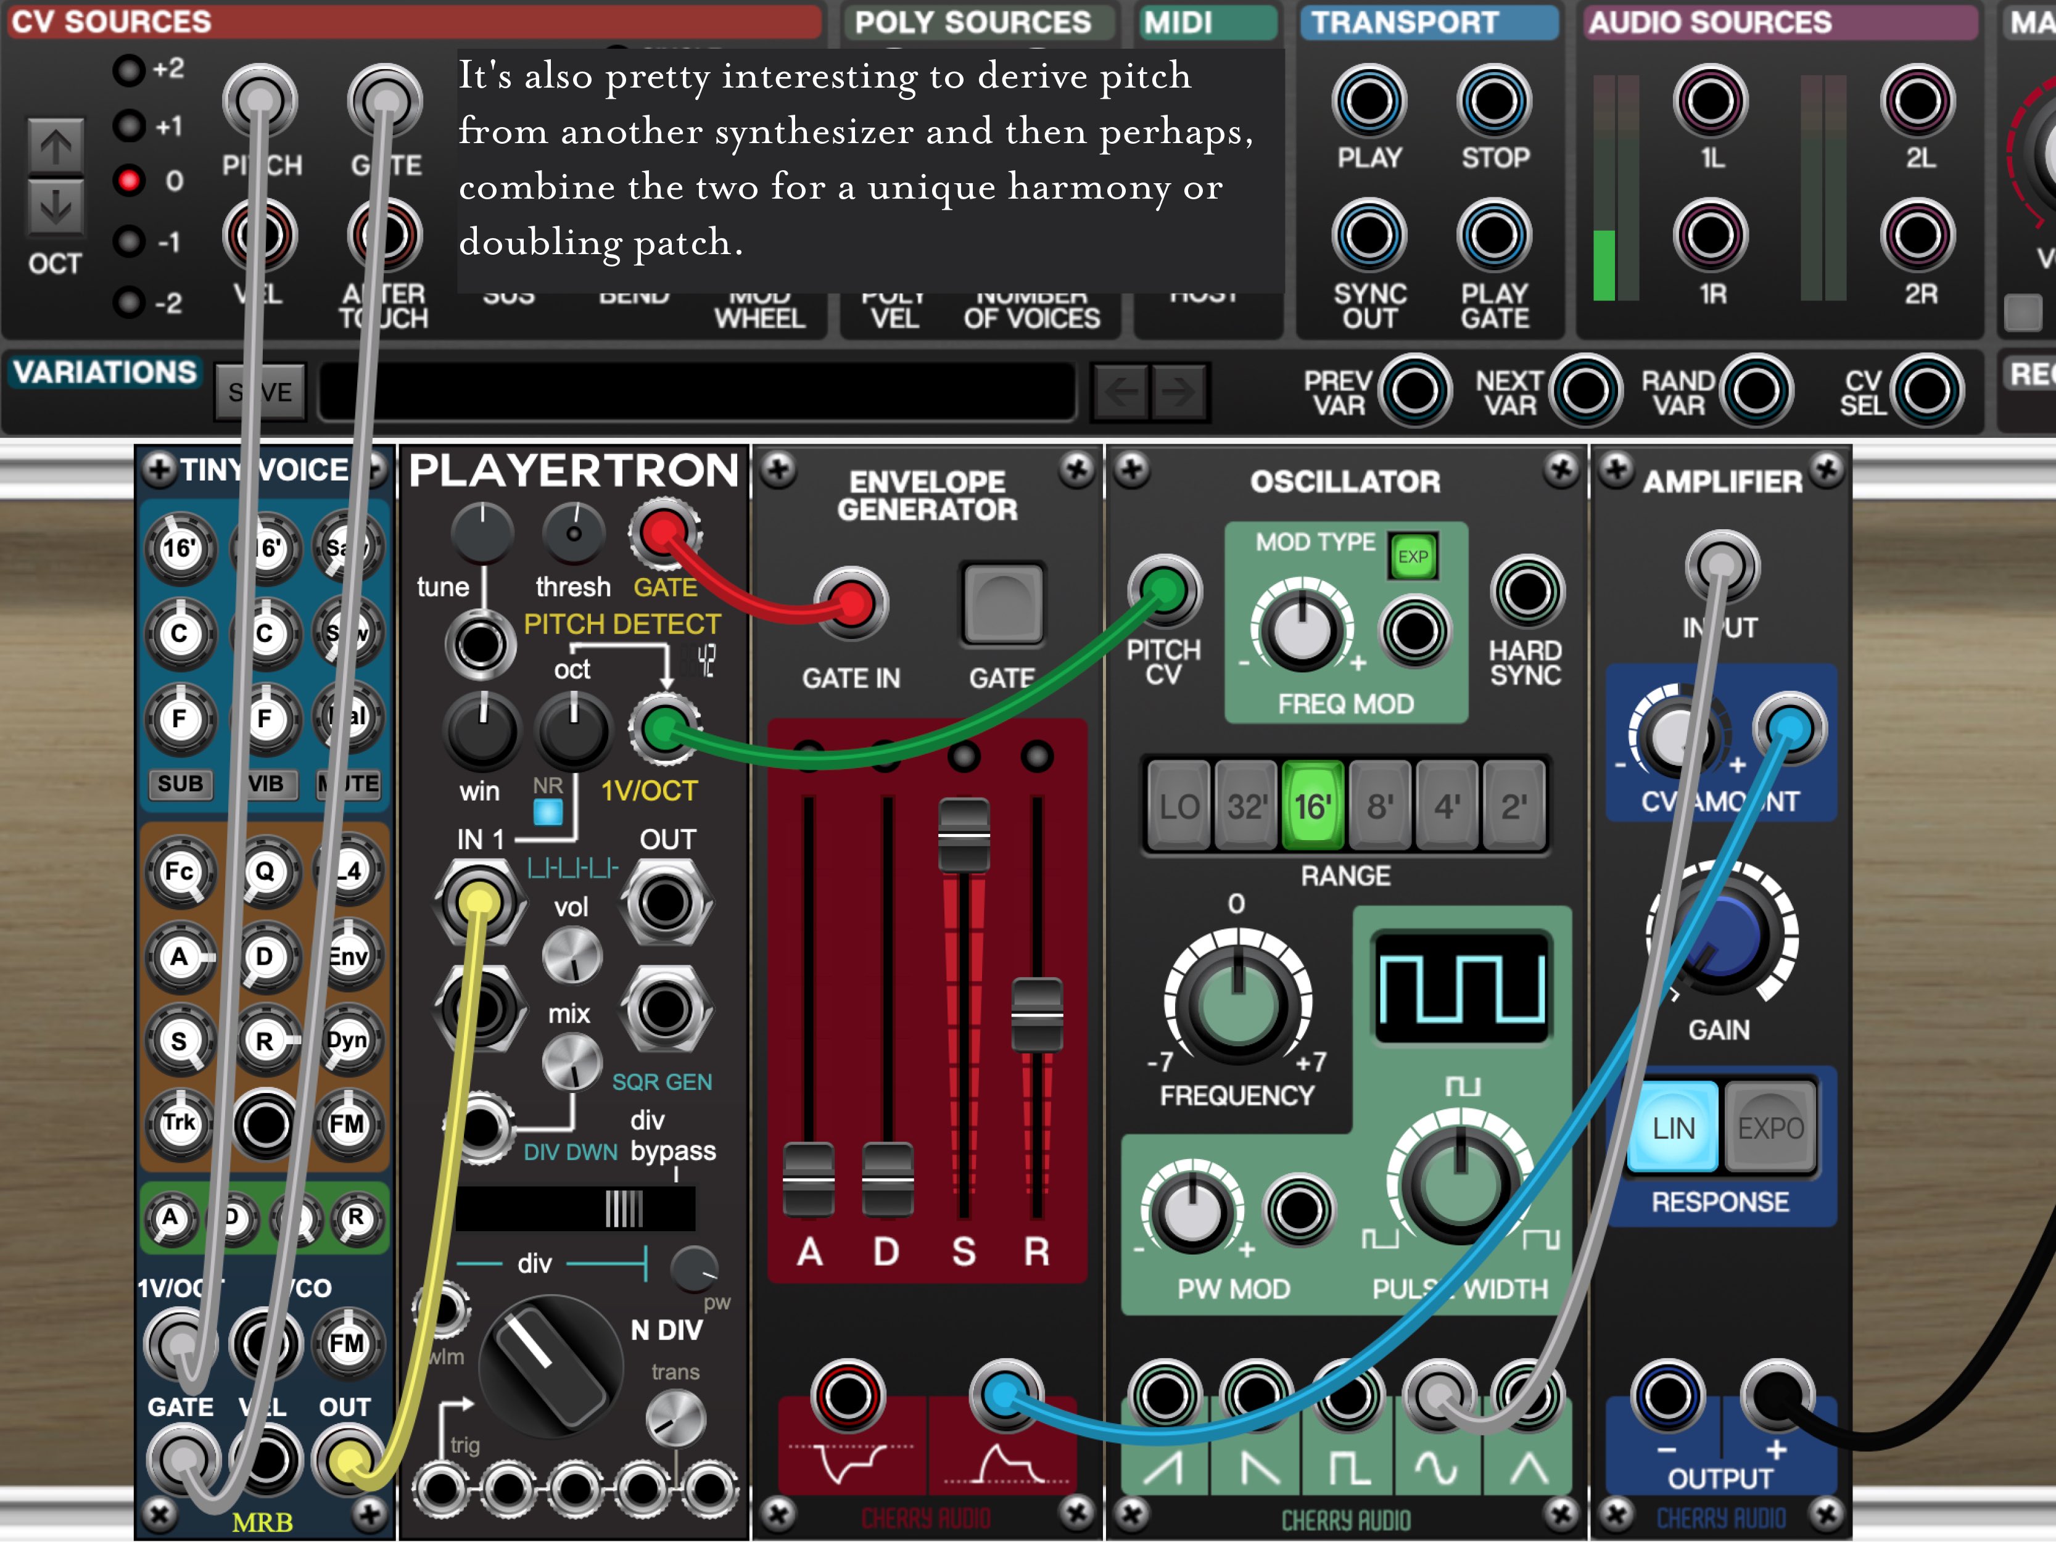Select the LO oscillator range
This screenshot has height=1542, width=2056.
click(x=1179, y=806)
